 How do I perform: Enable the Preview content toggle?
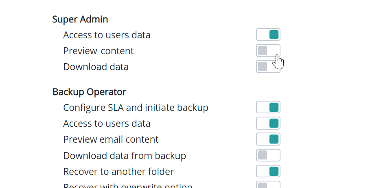268,51
